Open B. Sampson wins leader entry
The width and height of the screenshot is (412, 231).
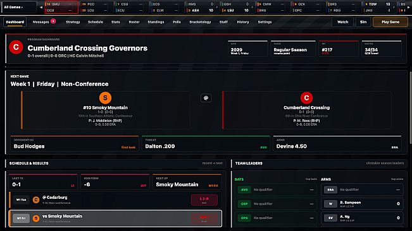click(362, 203)
